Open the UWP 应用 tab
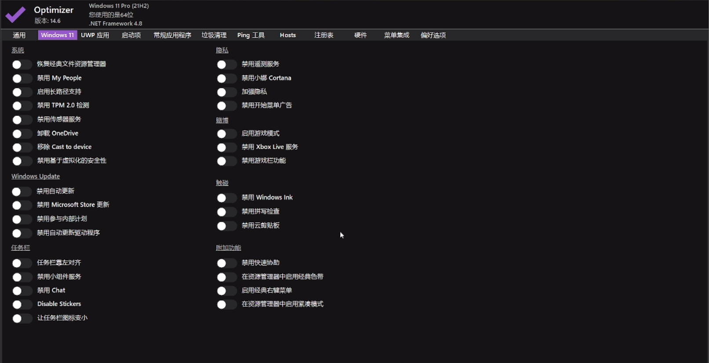 click(95, 35)
